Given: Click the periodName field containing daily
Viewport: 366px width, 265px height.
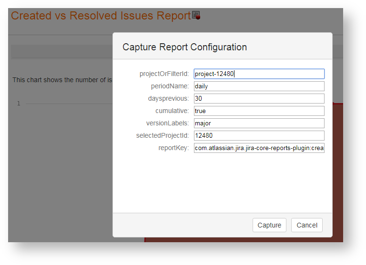Looking at the screenshot, I should [x=259, y=86].
